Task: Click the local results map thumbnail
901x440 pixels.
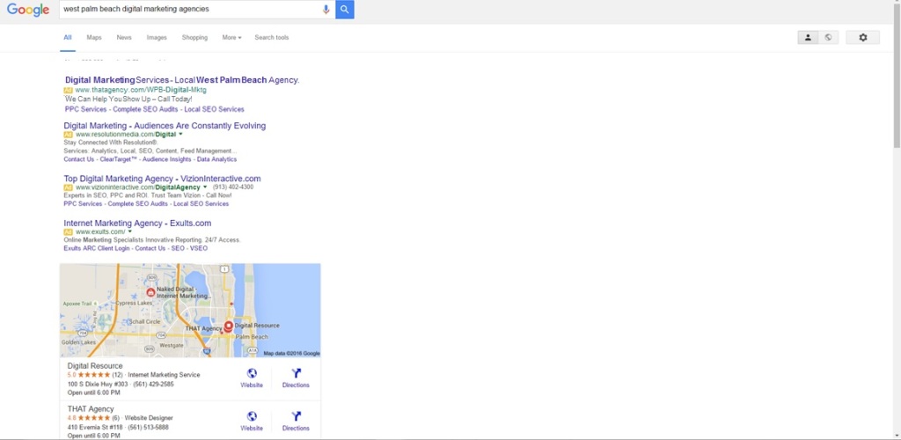Action: click(x=190, y=310)
